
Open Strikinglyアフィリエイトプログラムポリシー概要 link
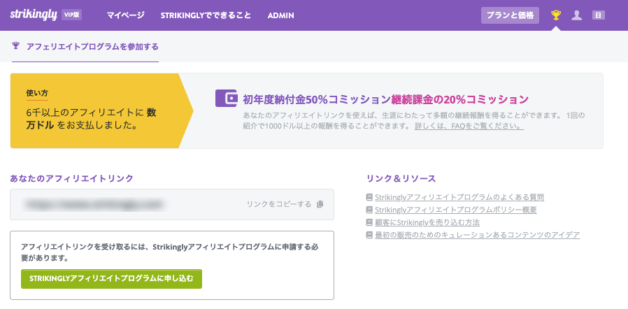coord(456,210)
